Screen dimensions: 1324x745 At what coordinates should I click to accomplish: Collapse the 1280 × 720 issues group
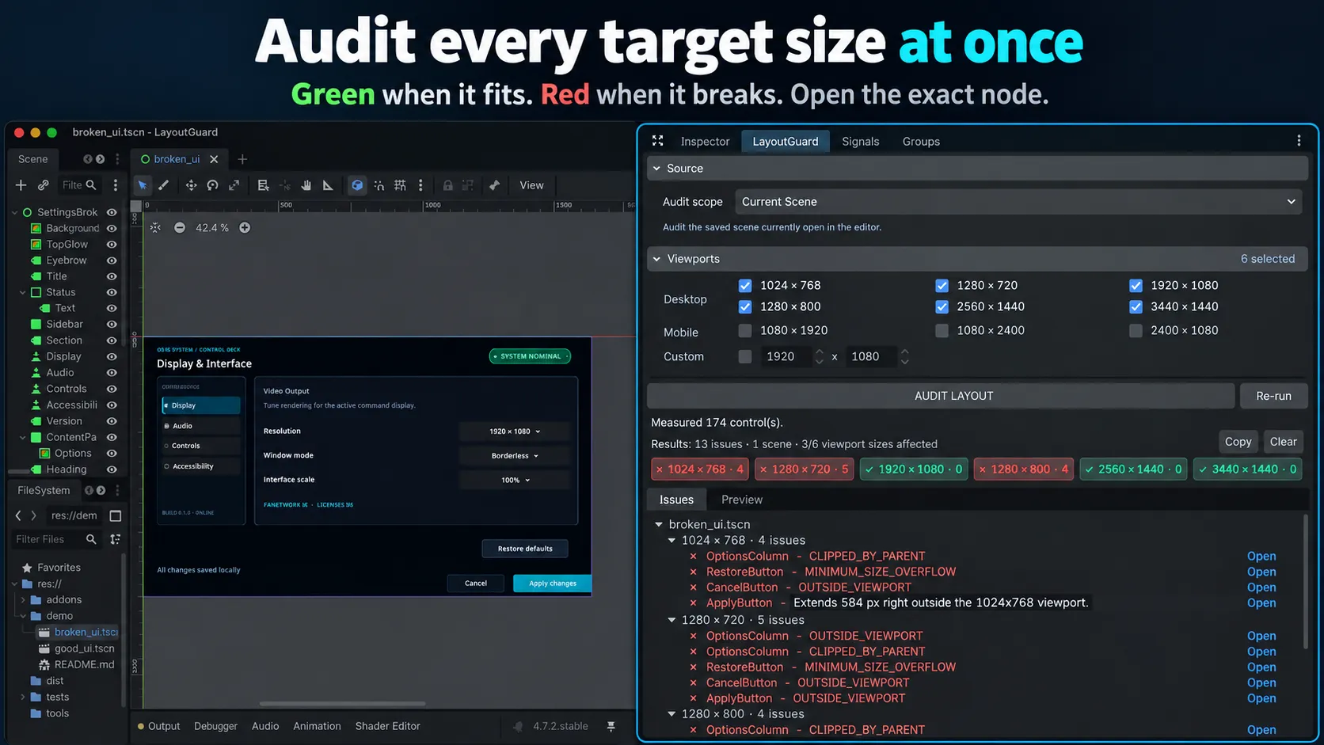(x=672, y=620)
